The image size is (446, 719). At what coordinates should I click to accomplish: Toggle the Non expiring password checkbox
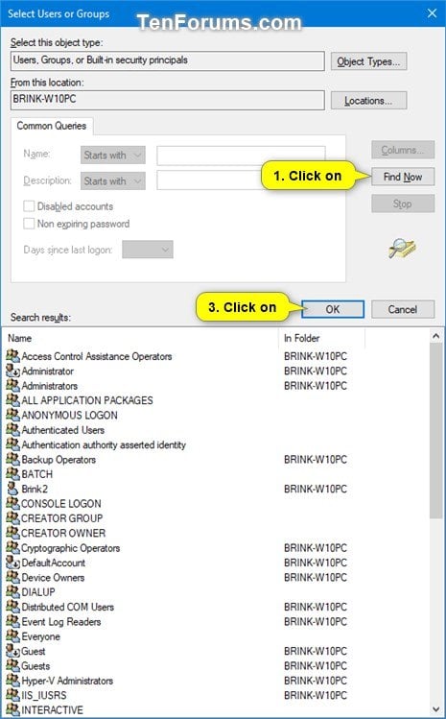coord(29,224)
